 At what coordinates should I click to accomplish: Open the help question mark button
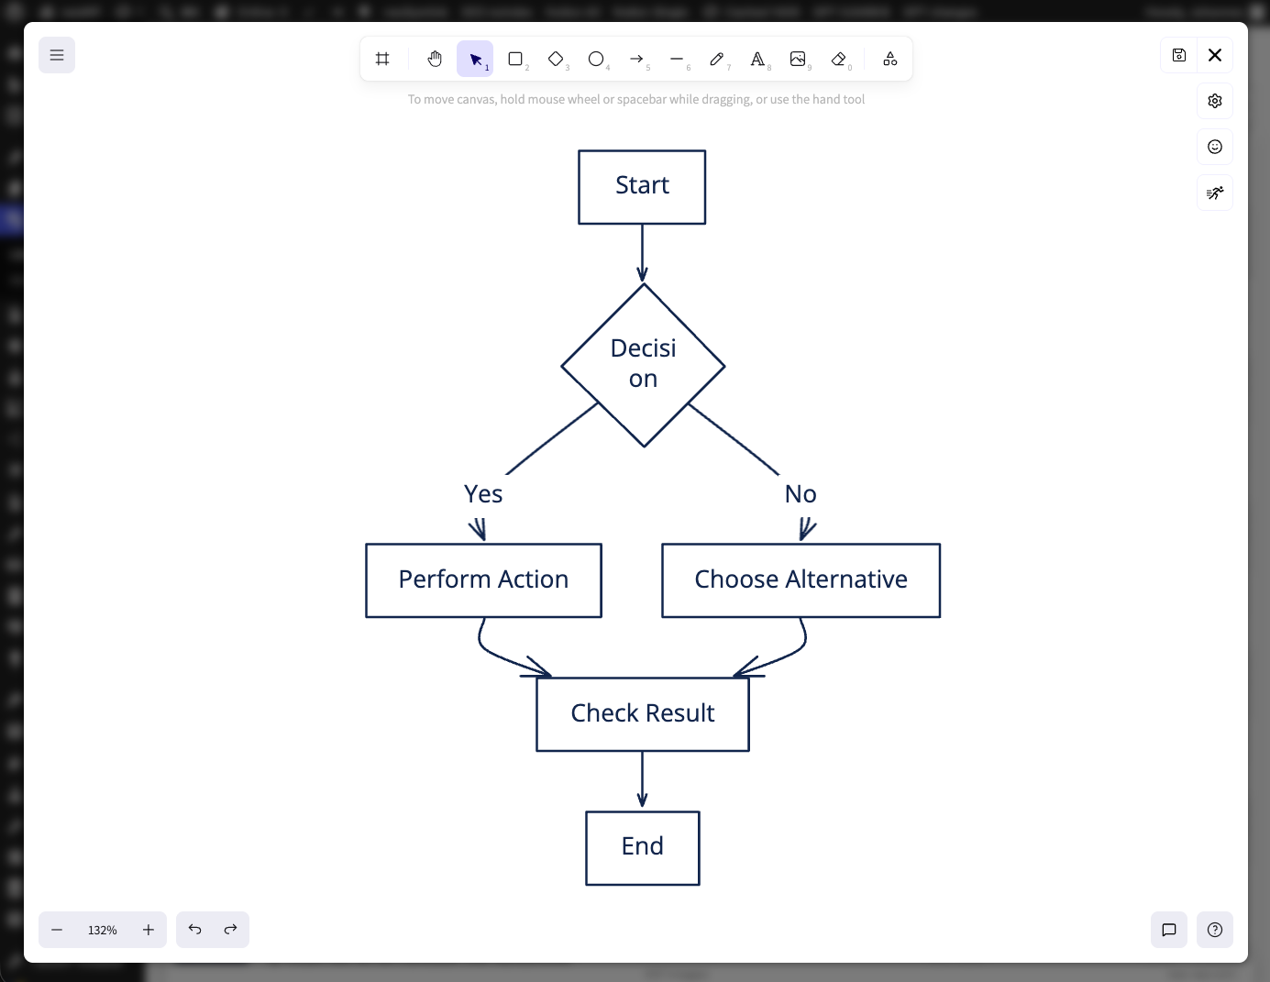point(1215,930)
